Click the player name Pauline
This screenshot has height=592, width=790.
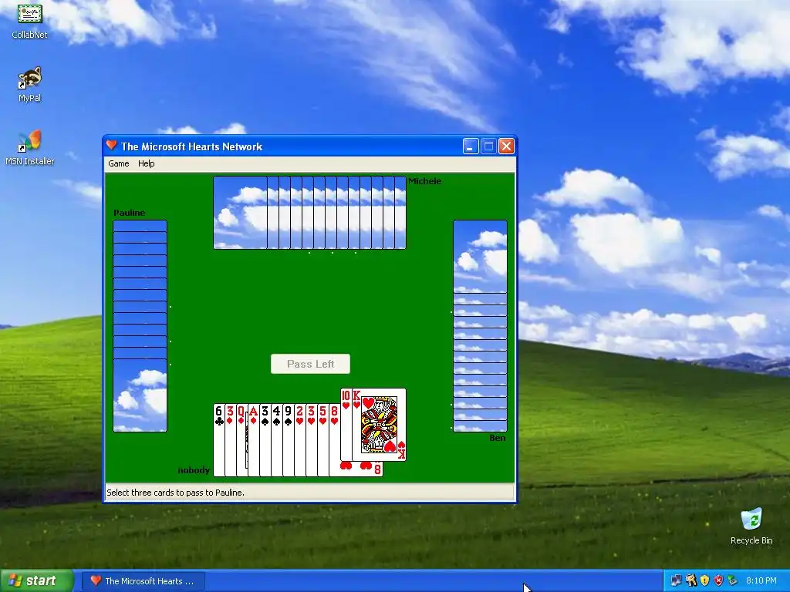(130, 213)
